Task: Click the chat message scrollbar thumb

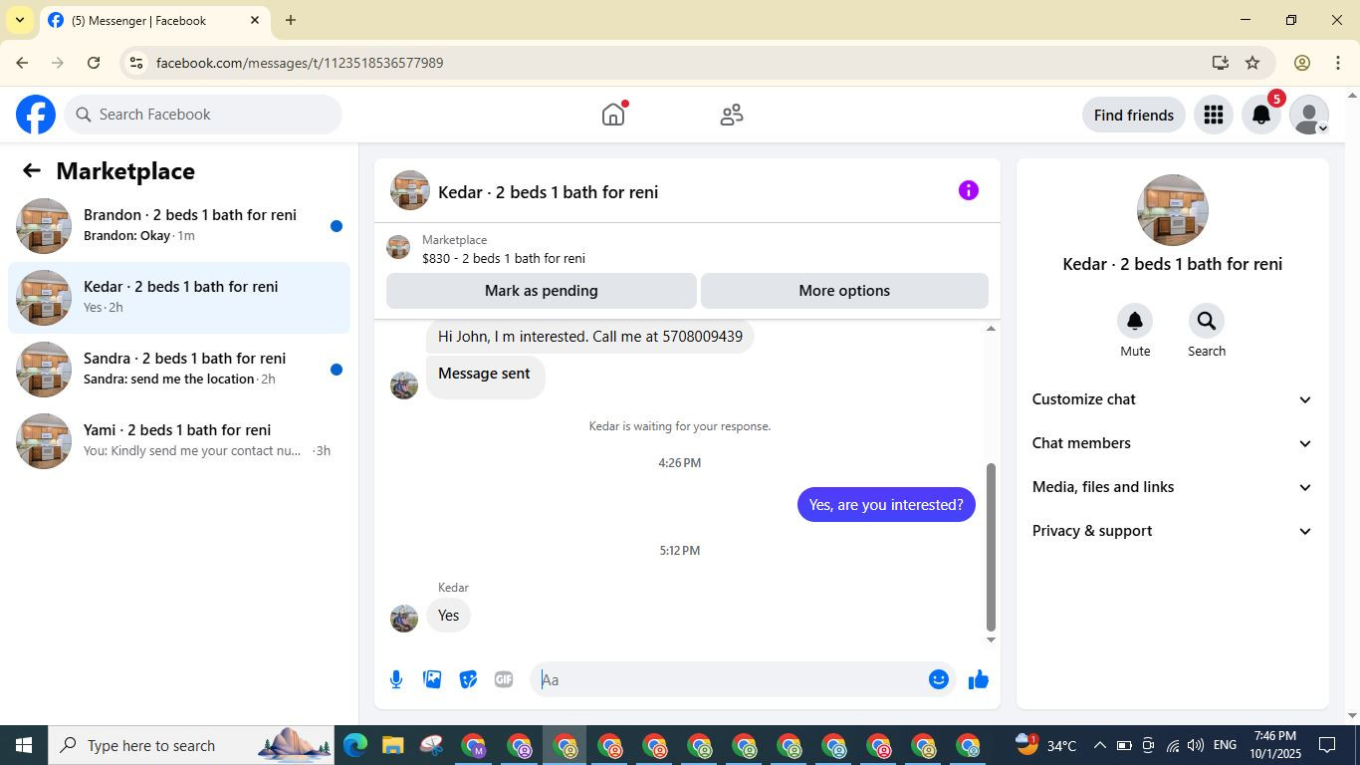Action: (x=991, y=548)
